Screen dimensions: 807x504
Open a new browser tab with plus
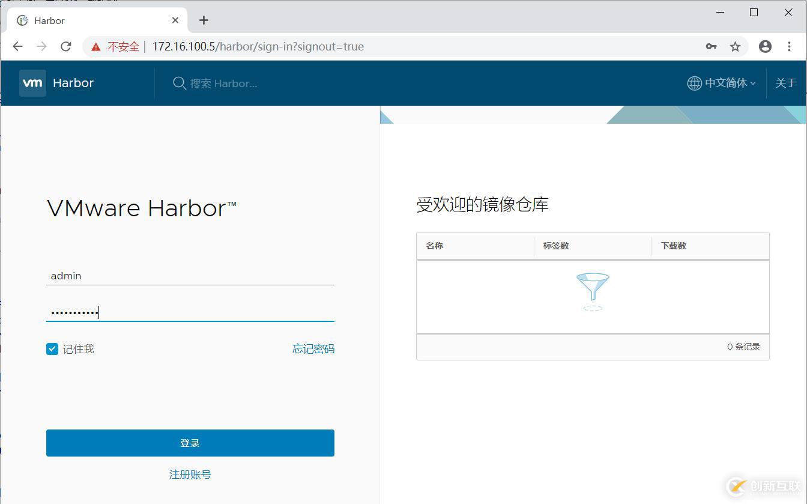pos(204,20)
